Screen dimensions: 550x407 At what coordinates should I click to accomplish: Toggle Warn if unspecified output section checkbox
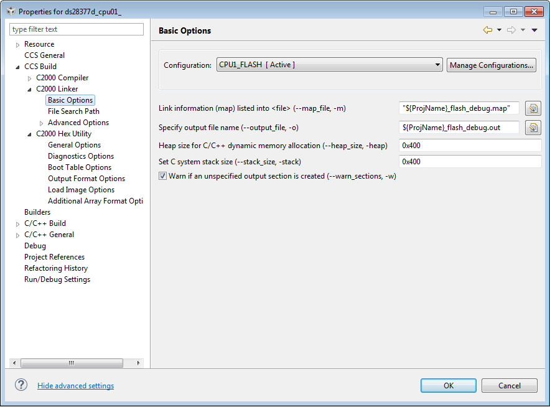coord(162,176)
